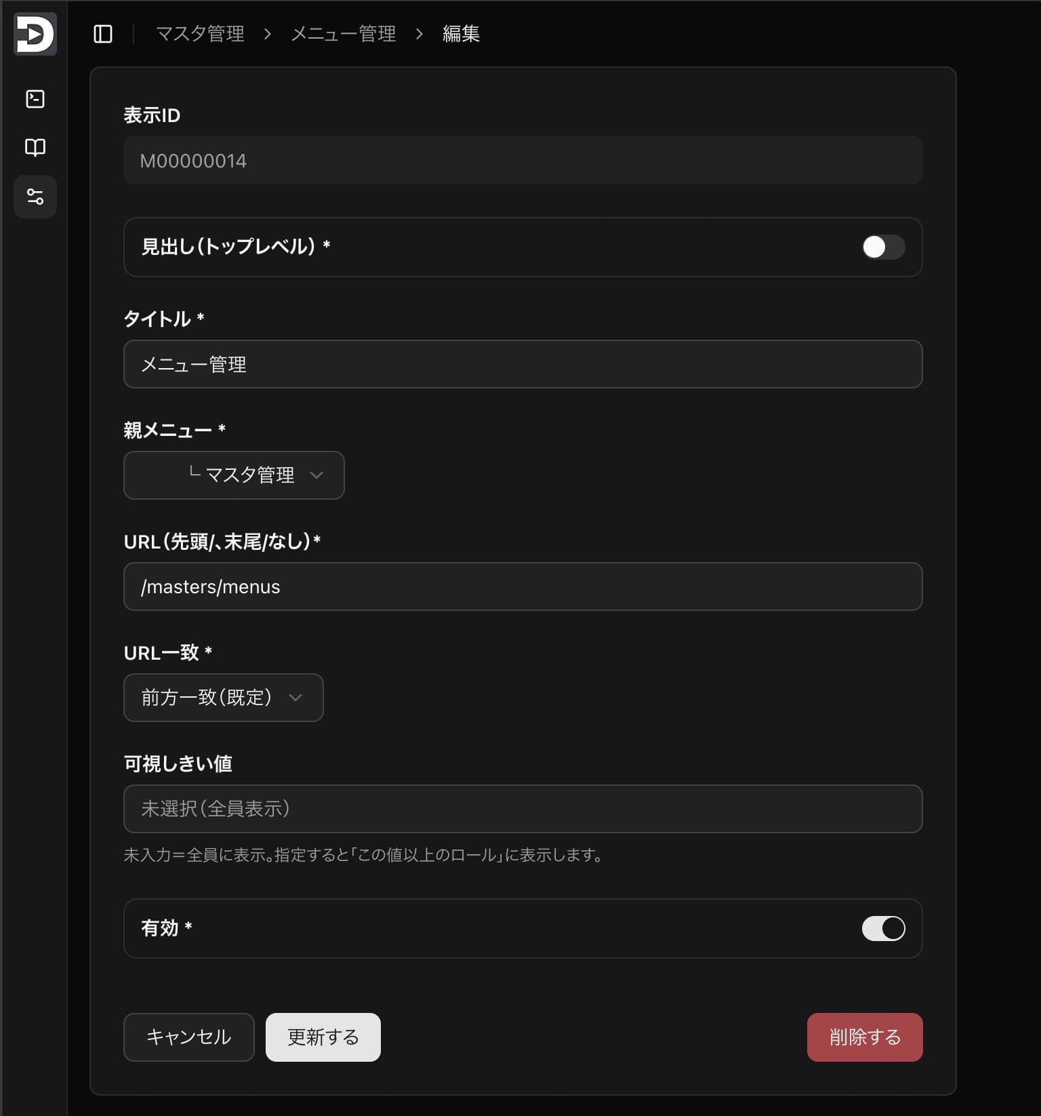The image size is (1041, 1116).
Task: Click the 編集 breadcrumb text
Action: 461,34
